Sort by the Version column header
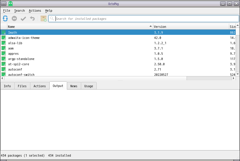The width and height of the screenshot is (240, 161). (191, 27)
